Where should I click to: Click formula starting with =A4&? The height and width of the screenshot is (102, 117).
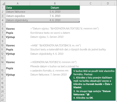pyautogui.click(x=55, y=45)
